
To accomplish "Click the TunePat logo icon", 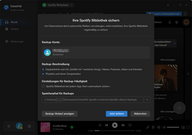I will click(6, 7).
